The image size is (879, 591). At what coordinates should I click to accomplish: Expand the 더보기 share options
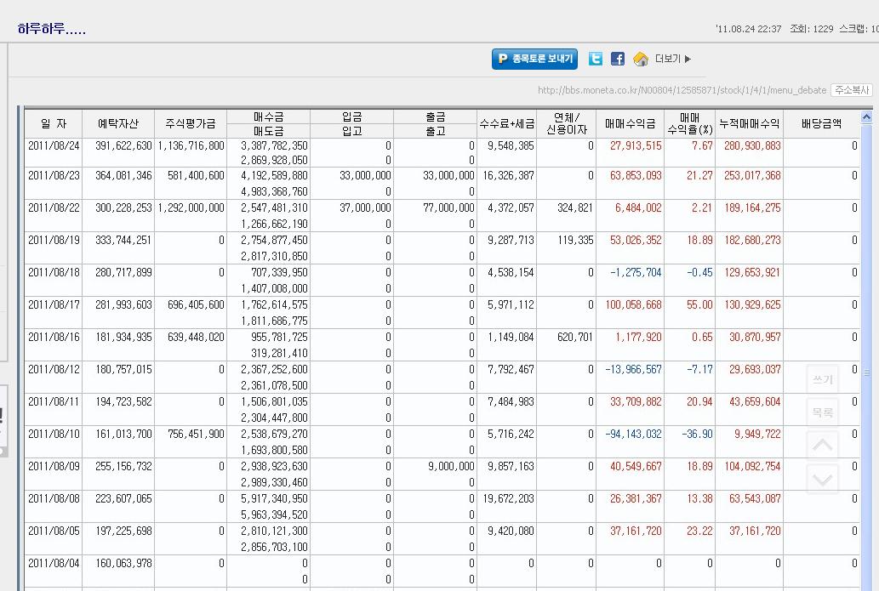pos(673,59)
